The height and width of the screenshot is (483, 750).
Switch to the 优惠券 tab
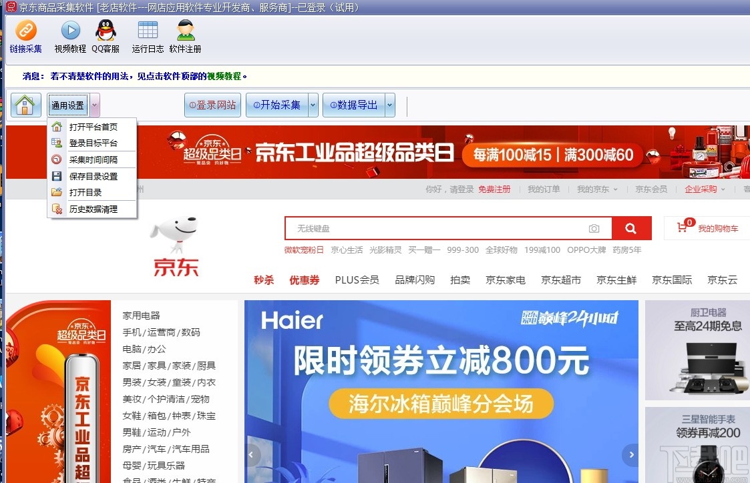[x=305, y=280]
